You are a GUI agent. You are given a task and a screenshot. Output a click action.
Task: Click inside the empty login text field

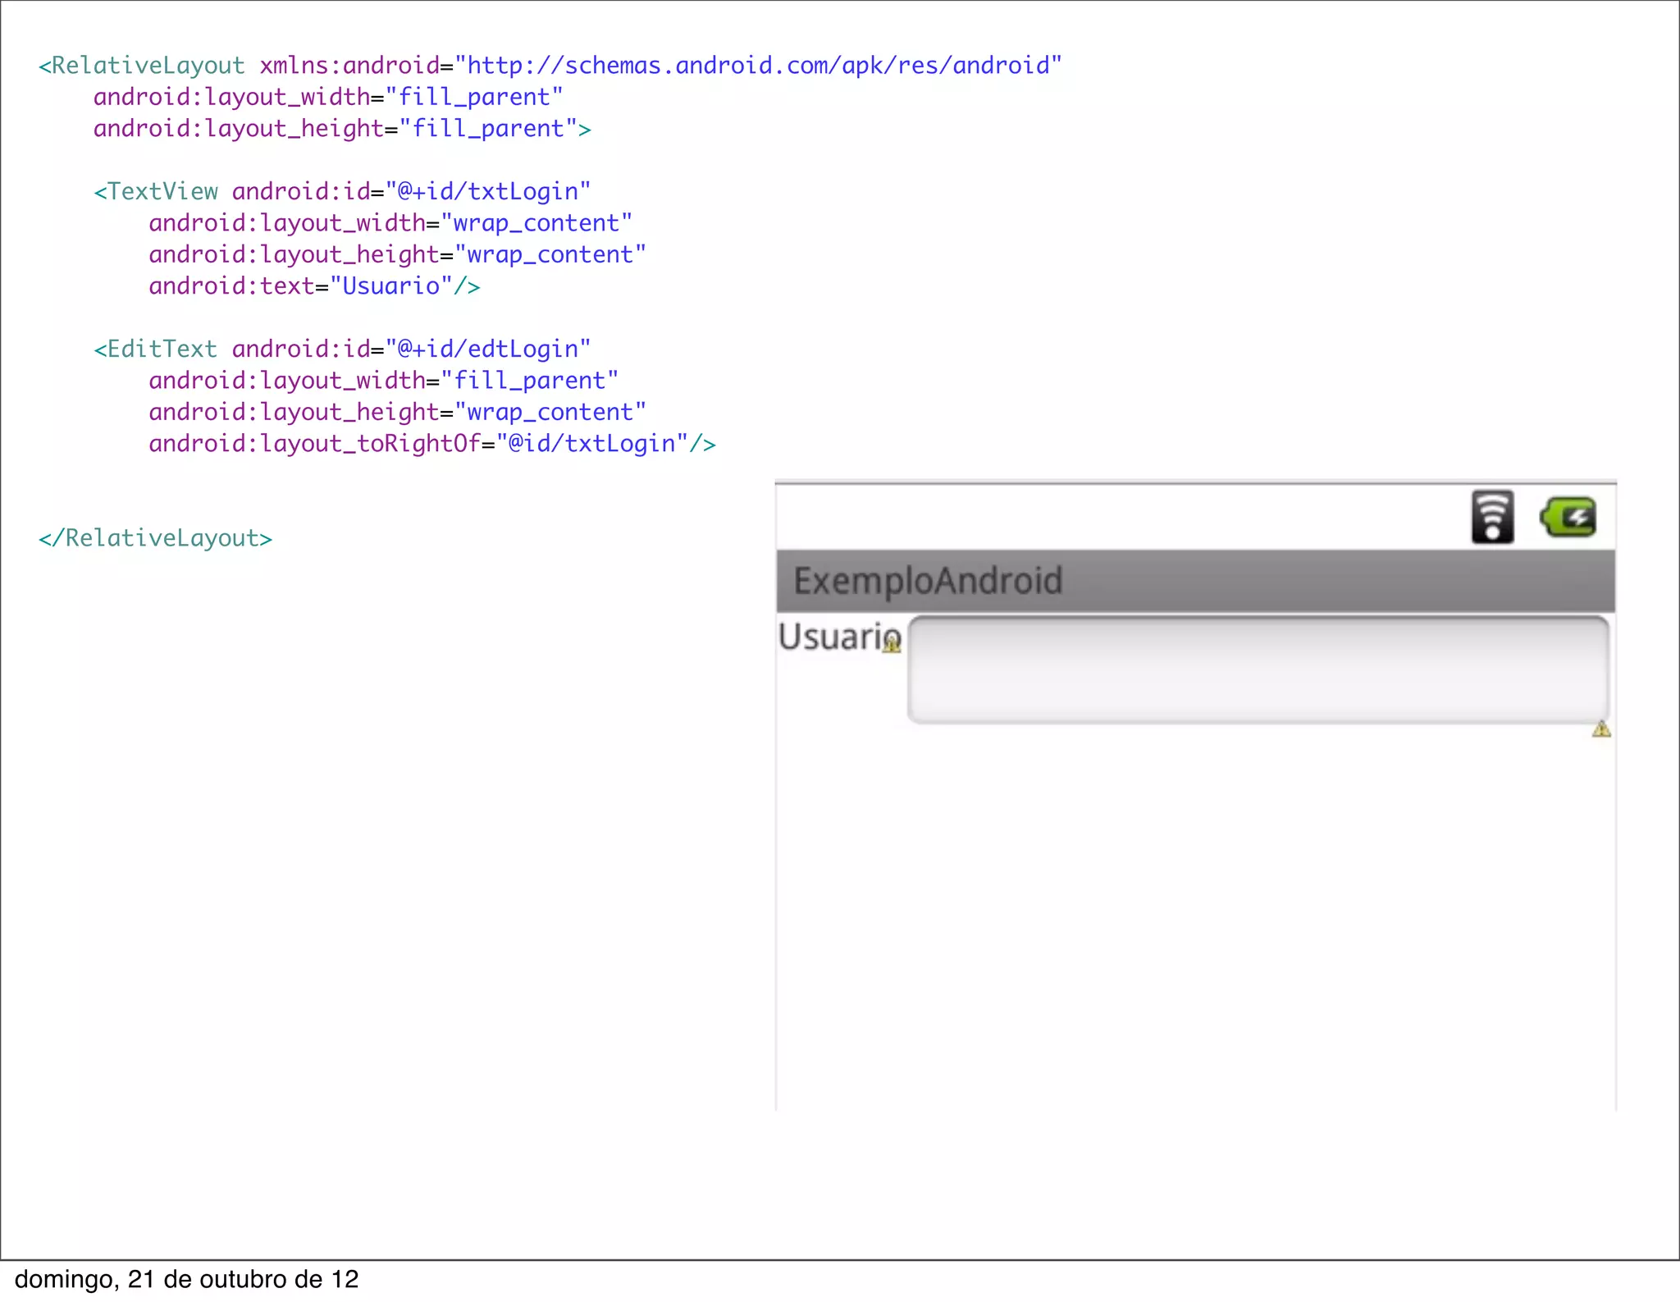point(1258,670)
